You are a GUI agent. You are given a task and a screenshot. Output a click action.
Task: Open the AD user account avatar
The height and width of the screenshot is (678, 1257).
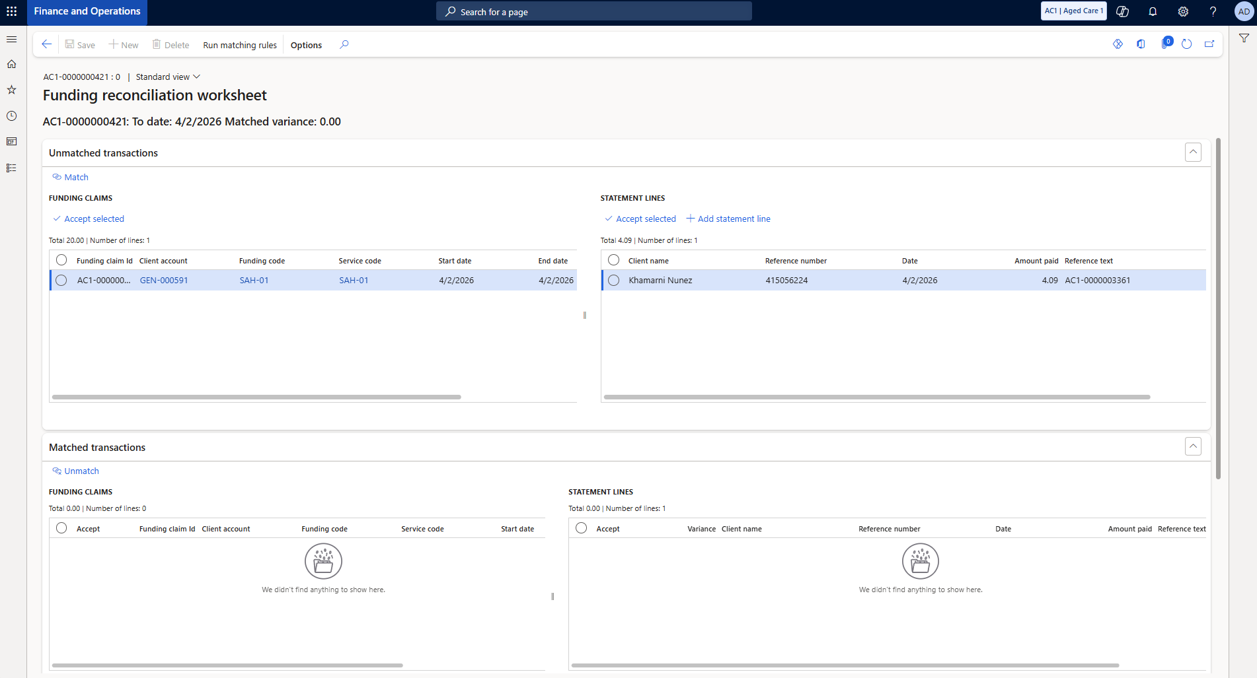[1244, 11]
